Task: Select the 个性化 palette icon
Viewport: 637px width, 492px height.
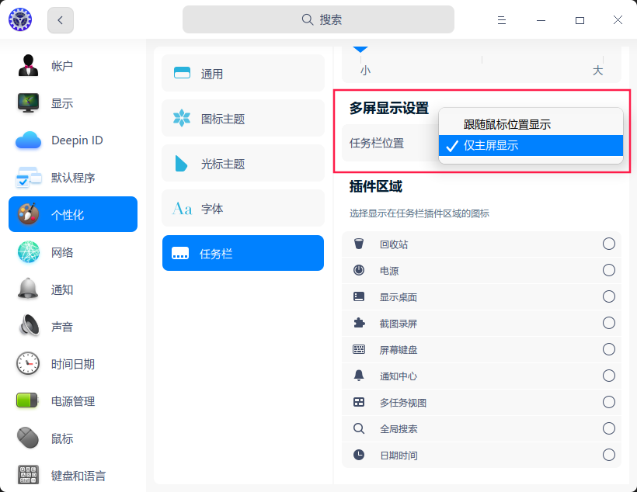Action: pyautogui.click(x=28, y=214)
